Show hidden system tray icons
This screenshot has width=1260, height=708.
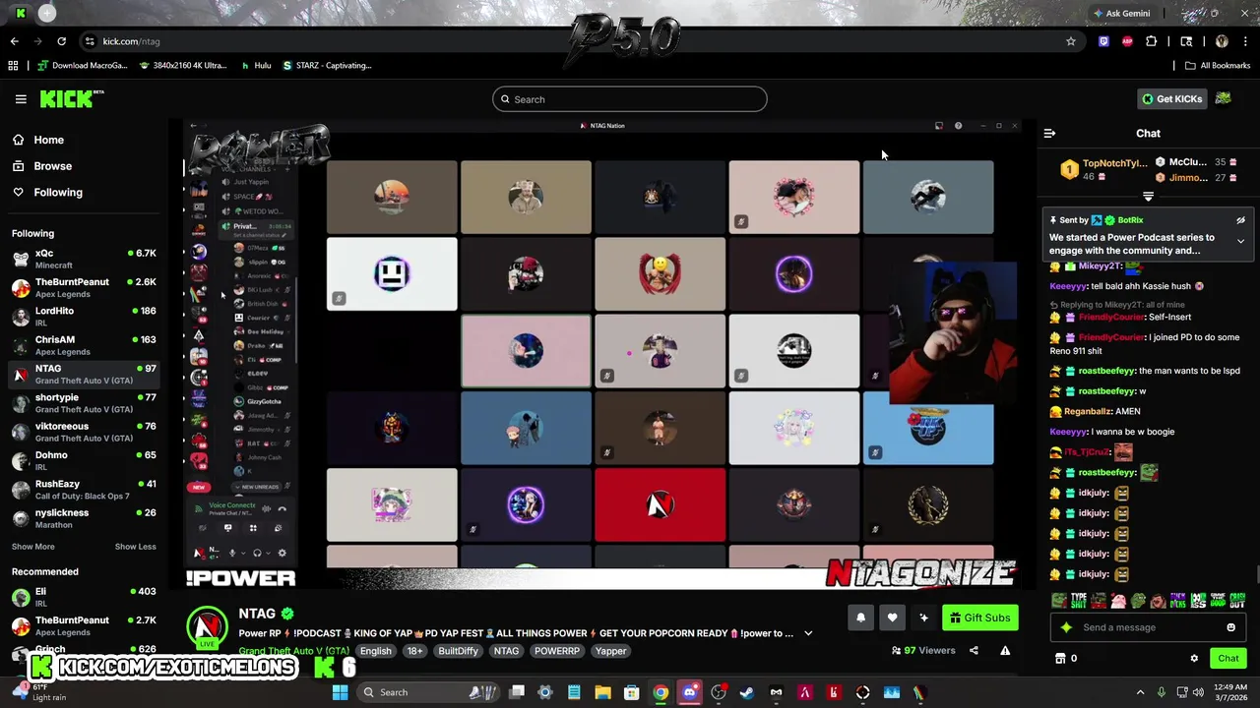click(x=1140, y=692)
